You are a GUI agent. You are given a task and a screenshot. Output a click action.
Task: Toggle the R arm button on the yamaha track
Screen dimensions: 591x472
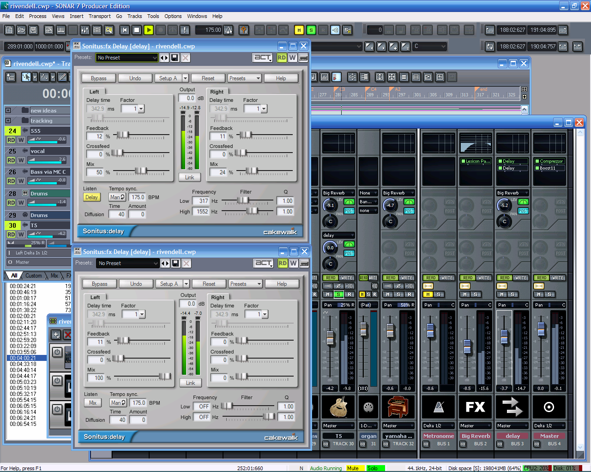point(409,294)
